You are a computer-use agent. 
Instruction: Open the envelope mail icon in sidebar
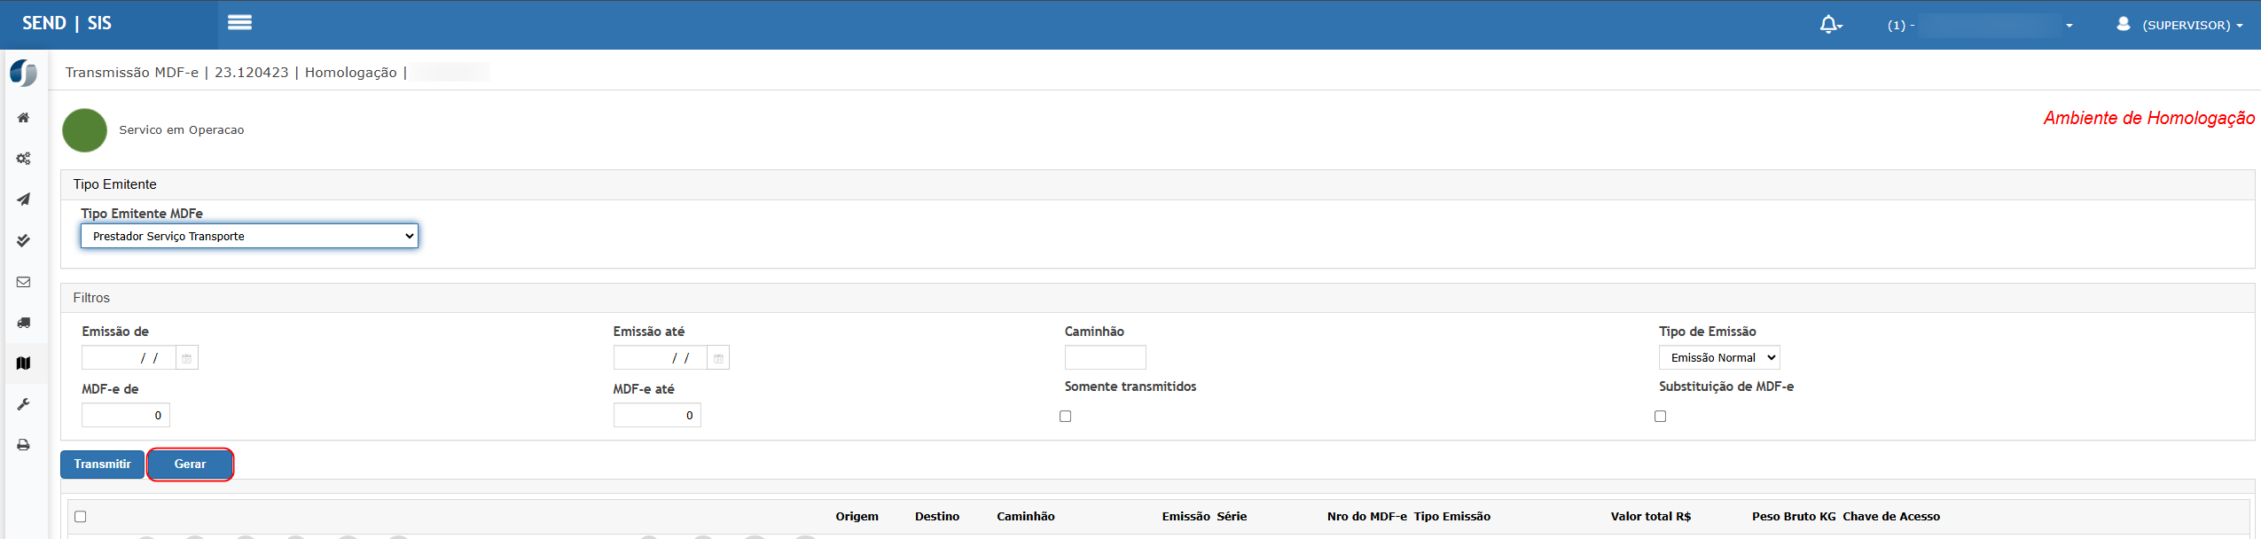(x=24, y=282)
